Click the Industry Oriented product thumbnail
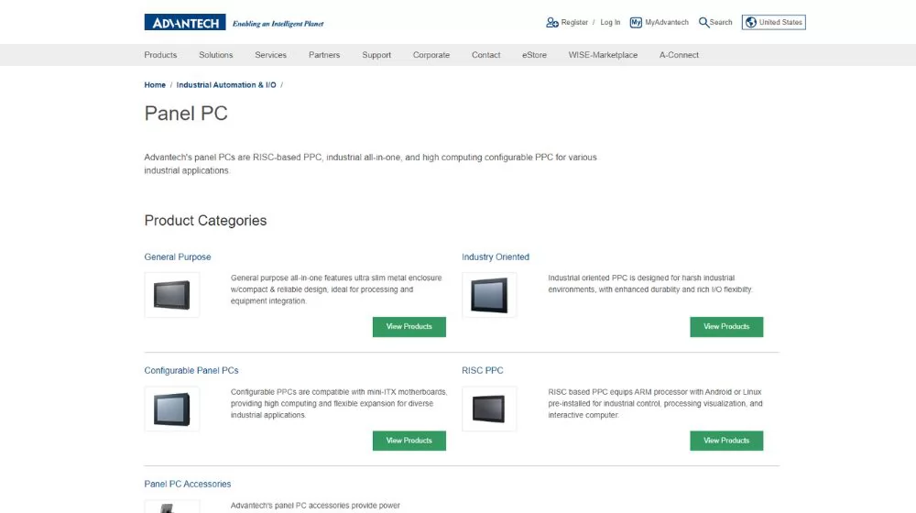Viewport: 916px width, 513px height. coord(489,294)
